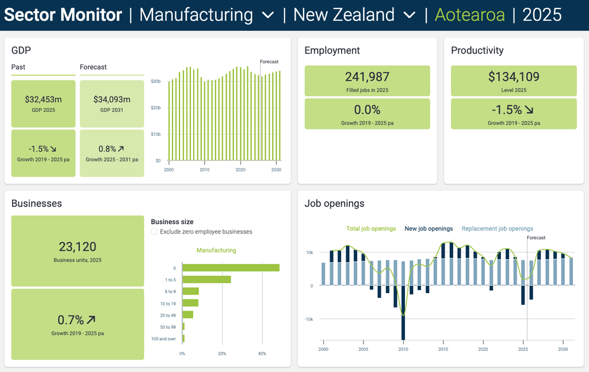Open the 241,987 filled jobs tile
Screen dimensions: 589x372
tap(368, 80)
